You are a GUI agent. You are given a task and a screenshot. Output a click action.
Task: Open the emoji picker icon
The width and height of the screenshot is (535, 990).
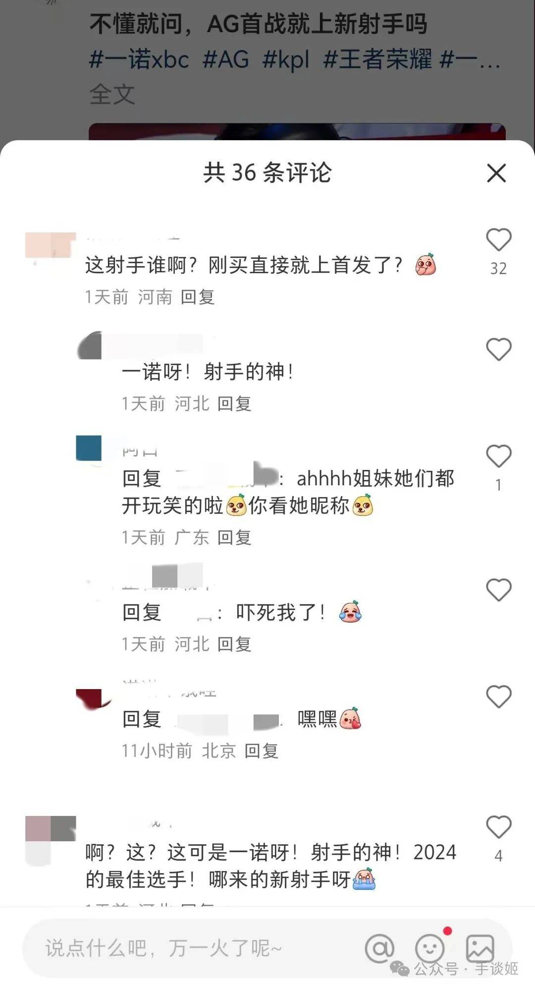point(429,948)
